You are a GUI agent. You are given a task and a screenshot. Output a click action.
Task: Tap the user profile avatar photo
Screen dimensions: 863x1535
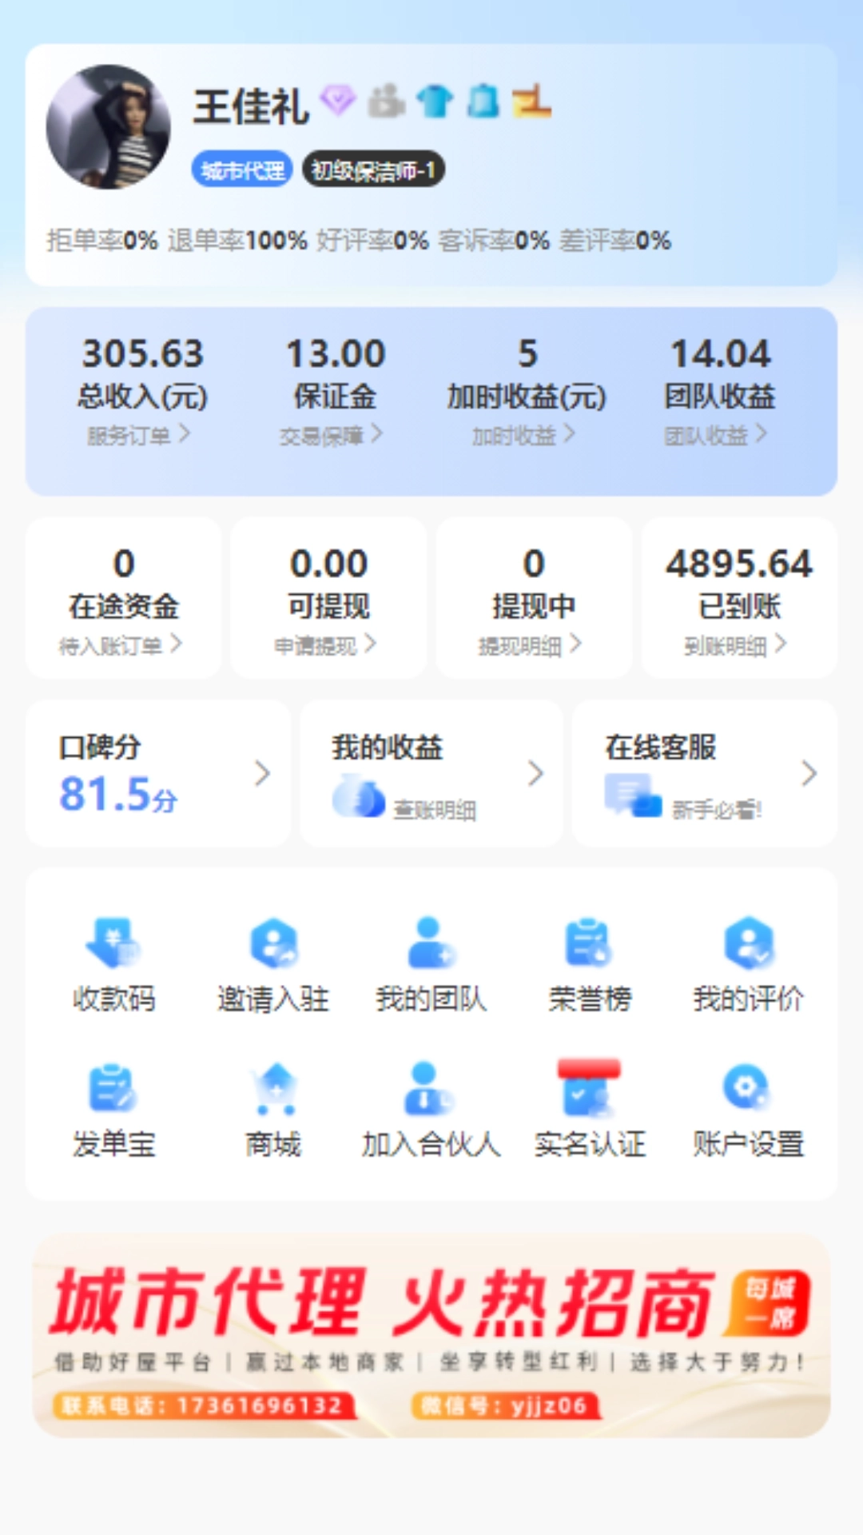(109, 128)
